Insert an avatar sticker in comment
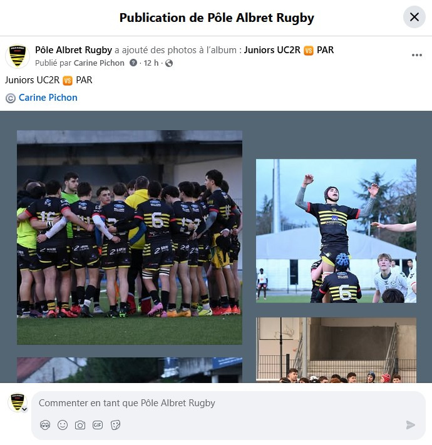The height and width of the screenshot is (445, 432). click(45, 425)
